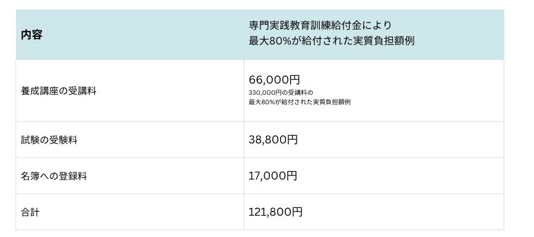
Task: Click 330,000円 in the small-print note
Action: tap(265, 92)
